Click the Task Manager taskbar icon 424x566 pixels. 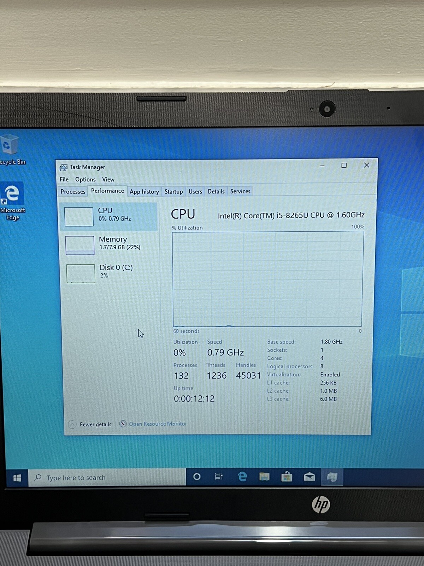point(332,477)
